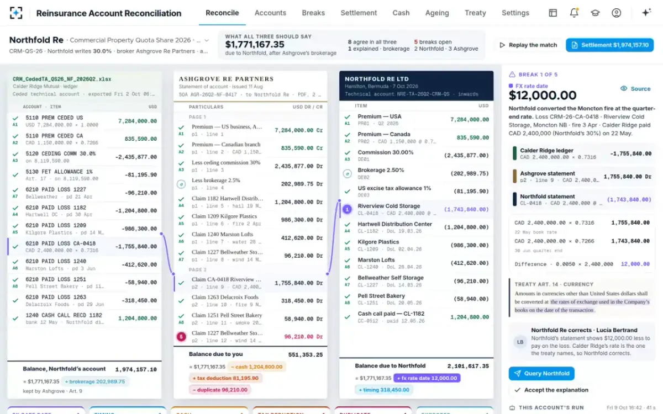This screenshot has width=663, height=414.
Task: Click the + fx rate date 12,000.00 chip
Action: click(427, 378)
